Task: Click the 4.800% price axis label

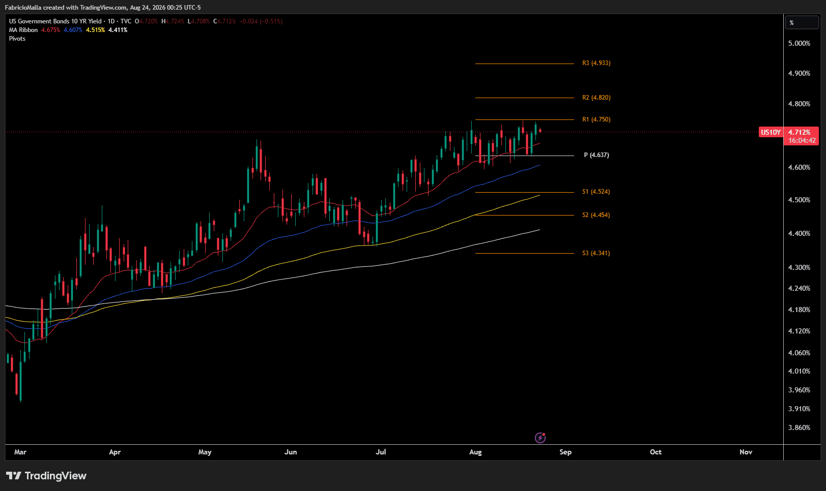Action: [x=800, y=104]
